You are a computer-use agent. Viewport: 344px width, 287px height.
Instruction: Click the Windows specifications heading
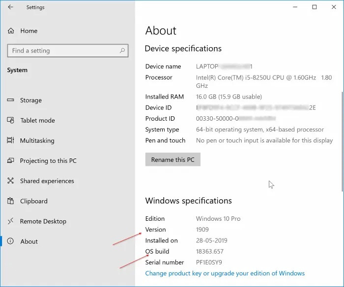(188, 201)
